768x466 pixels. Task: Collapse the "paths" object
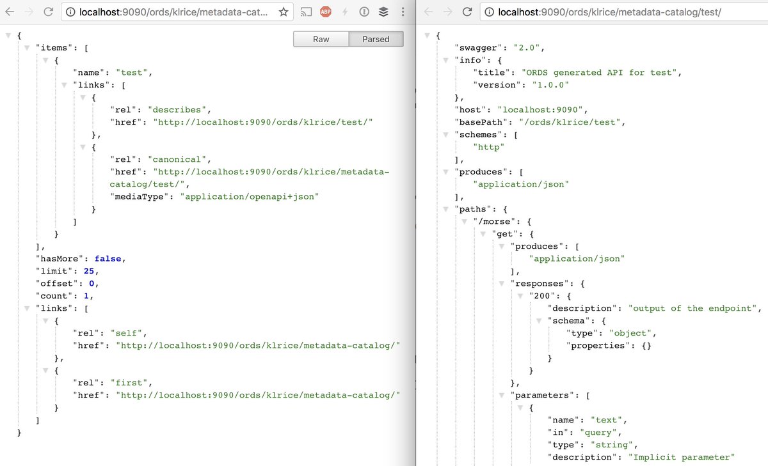click(445, 209)
